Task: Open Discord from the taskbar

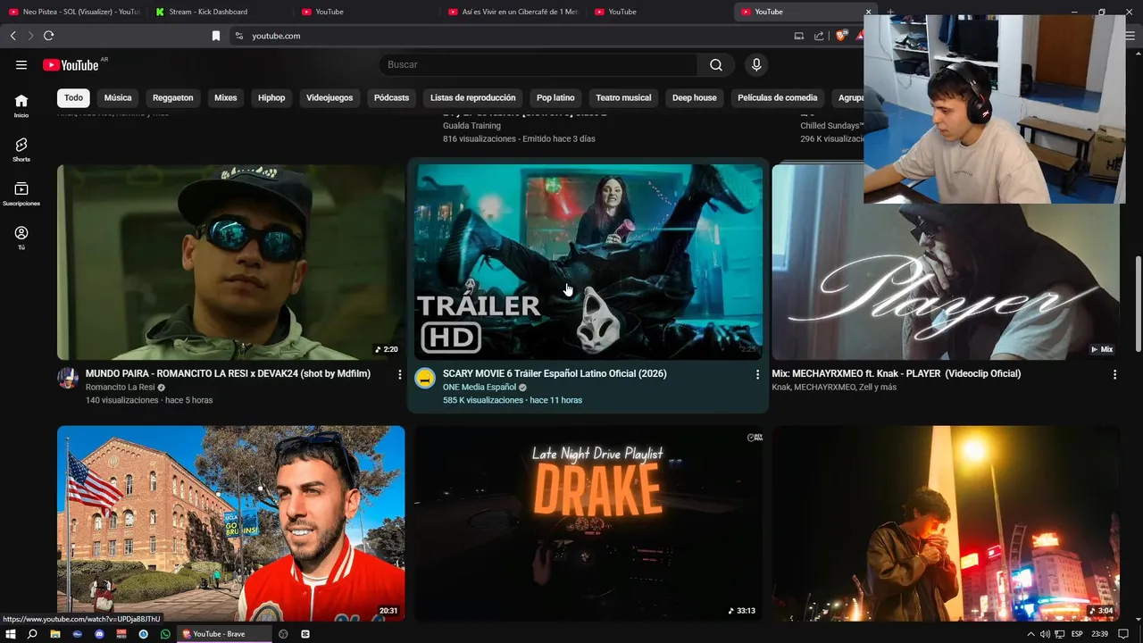Action: tap(99, 634)
